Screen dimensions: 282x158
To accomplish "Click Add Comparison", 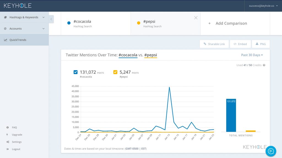I will [235, 23].
